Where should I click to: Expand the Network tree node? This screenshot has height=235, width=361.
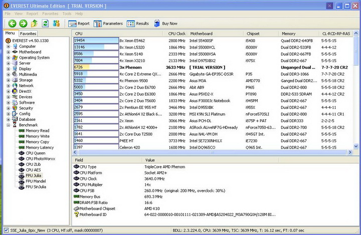[x=9, y=86]
